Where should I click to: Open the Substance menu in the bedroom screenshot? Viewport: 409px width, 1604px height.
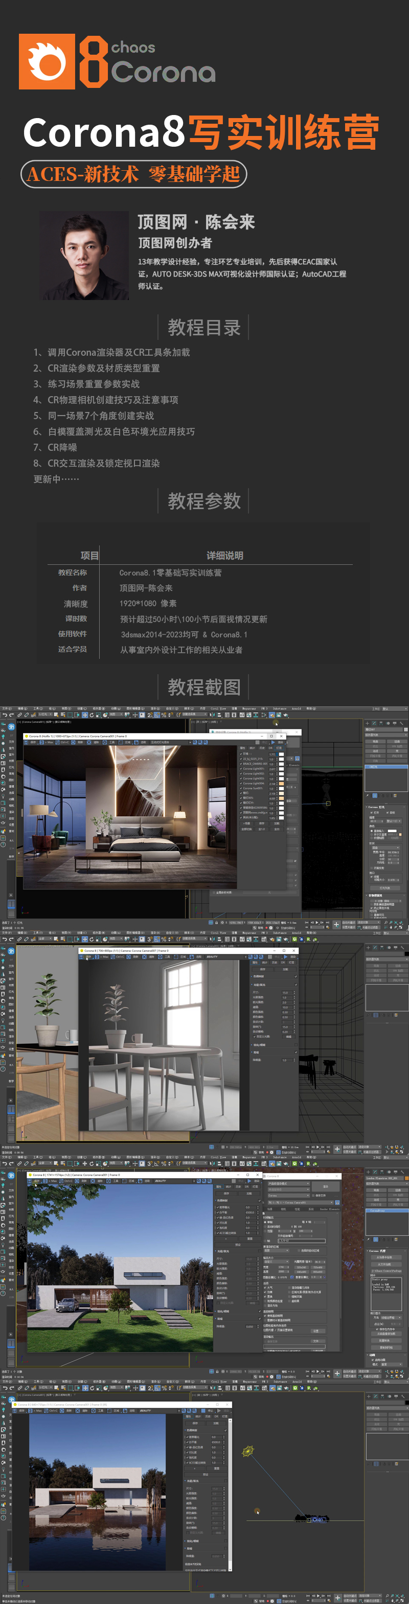pos(280,708)
